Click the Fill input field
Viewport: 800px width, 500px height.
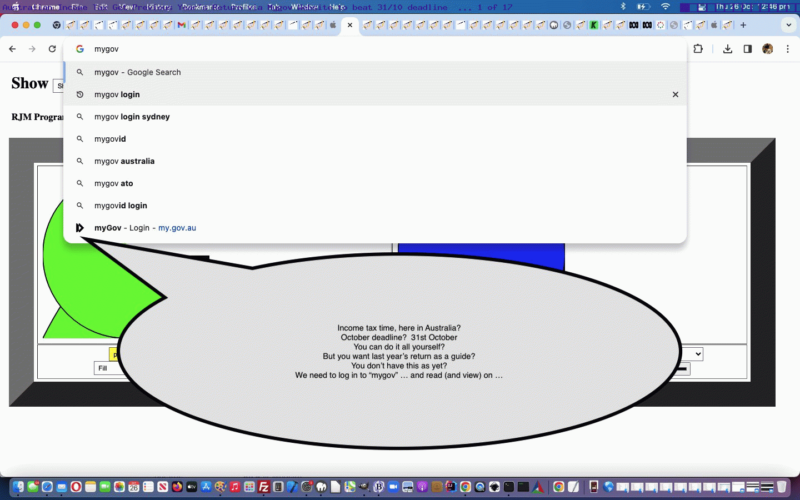pyautogui.click(x=107, y=368)
